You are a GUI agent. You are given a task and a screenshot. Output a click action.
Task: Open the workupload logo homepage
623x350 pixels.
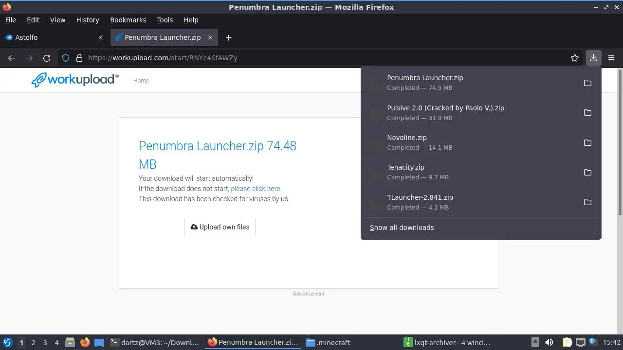click(x=75, y=80)
